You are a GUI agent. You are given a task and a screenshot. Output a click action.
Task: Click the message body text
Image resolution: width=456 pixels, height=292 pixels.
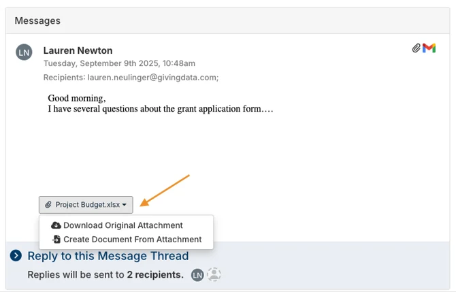(x=161, y=103)
